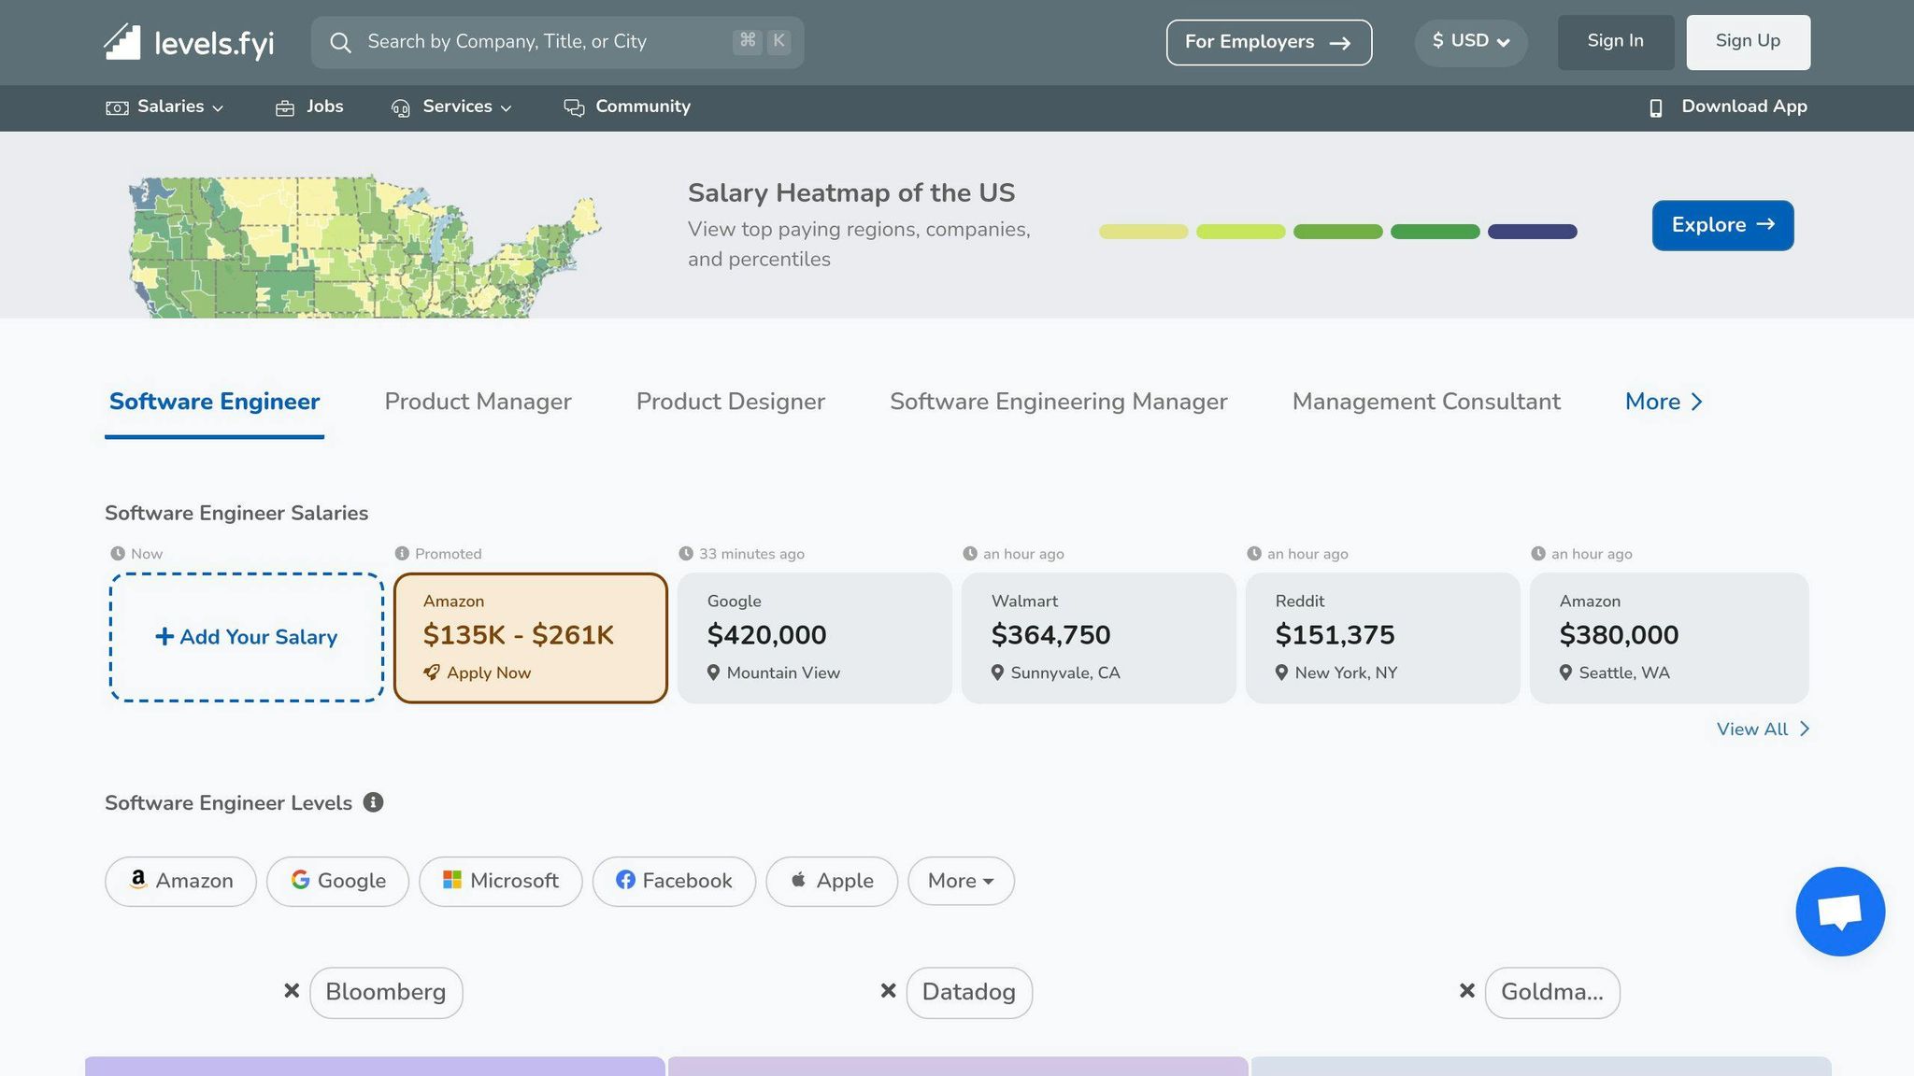Open the USD currency dropdown
Image resolution: width=1914 pixels, height=1076 pixels.
pyautogui.click(x=1470, y=42)
